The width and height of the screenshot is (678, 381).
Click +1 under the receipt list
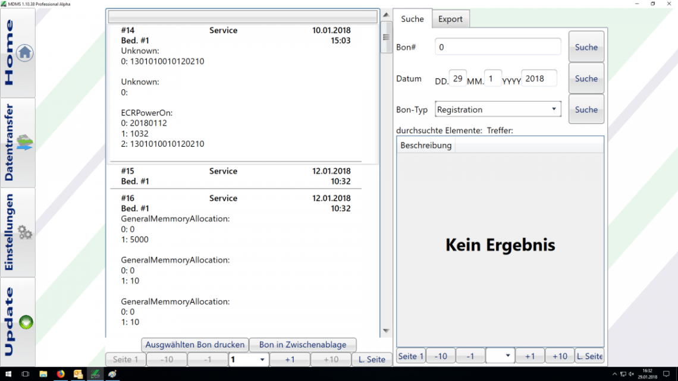point(290,360)
